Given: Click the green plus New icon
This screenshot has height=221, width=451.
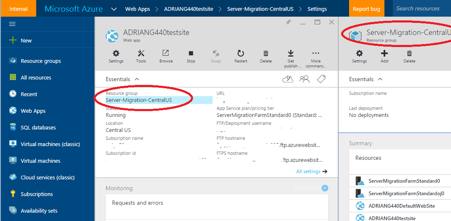Looking at the screenshot, I should tap(13, 40).
